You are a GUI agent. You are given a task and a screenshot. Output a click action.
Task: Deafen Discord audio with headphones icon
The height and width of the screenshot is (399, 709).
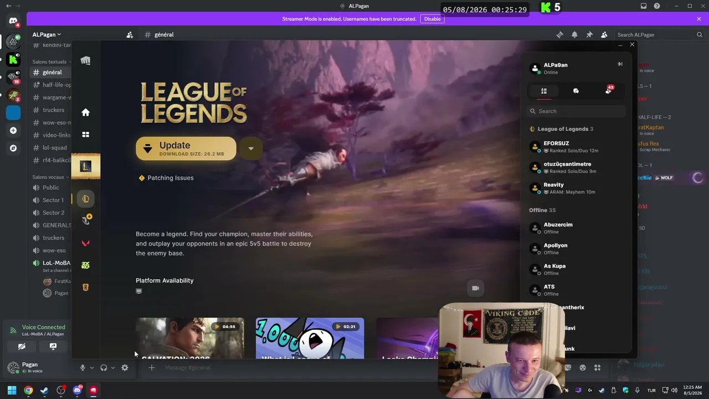point(104,368)
